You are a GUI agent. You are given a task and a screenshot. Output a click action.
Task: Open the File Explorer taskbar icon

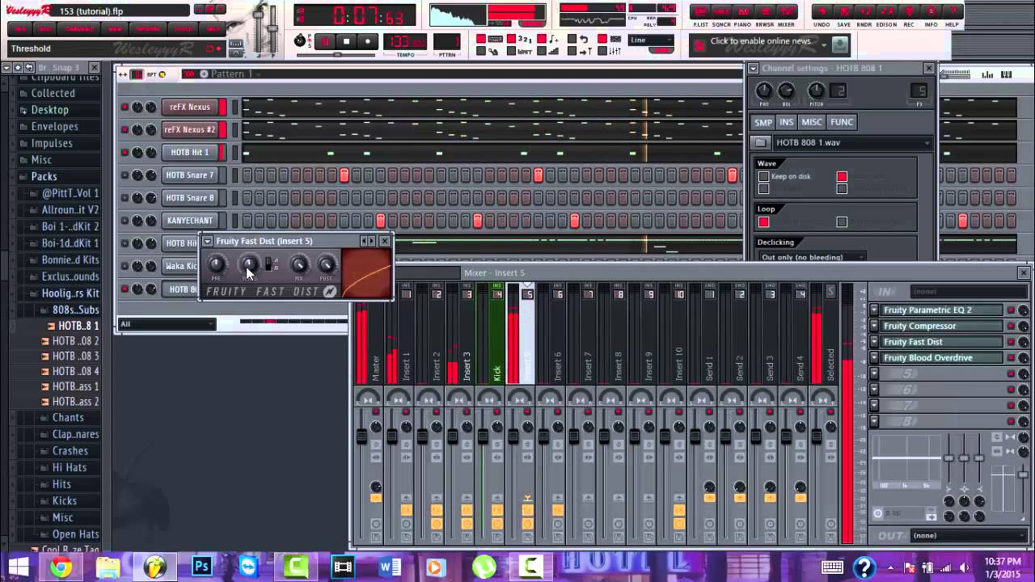point(108,567)
